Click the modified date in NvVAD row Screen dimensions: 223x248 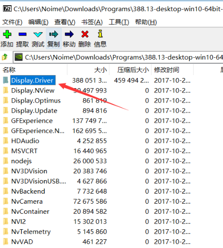click(x=172, y=242)
